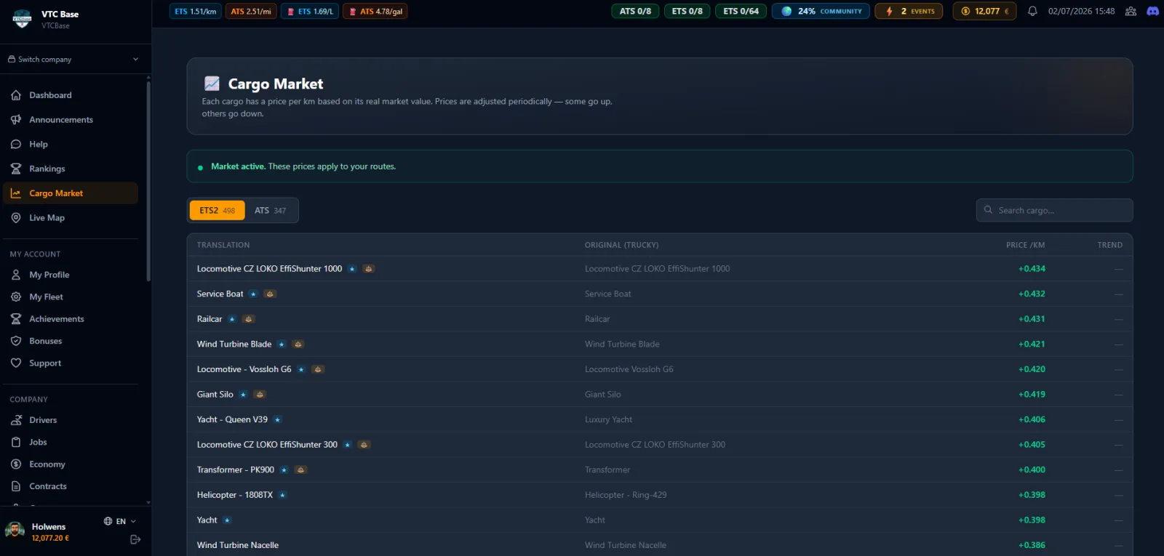The height and width of the screenshot is (556, 1164).
Task: Click the Live Map pin icon
Action: 16,218
